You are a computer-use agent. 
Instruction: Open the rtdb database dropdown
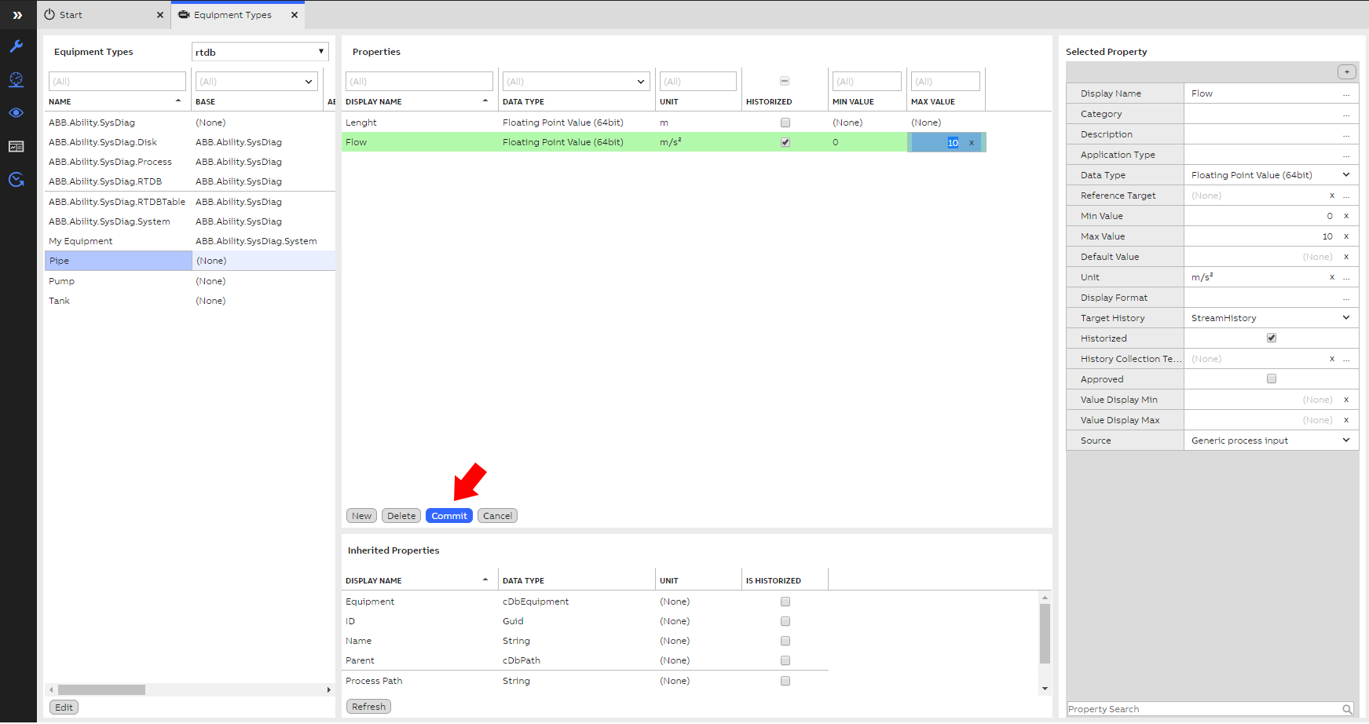260,52
